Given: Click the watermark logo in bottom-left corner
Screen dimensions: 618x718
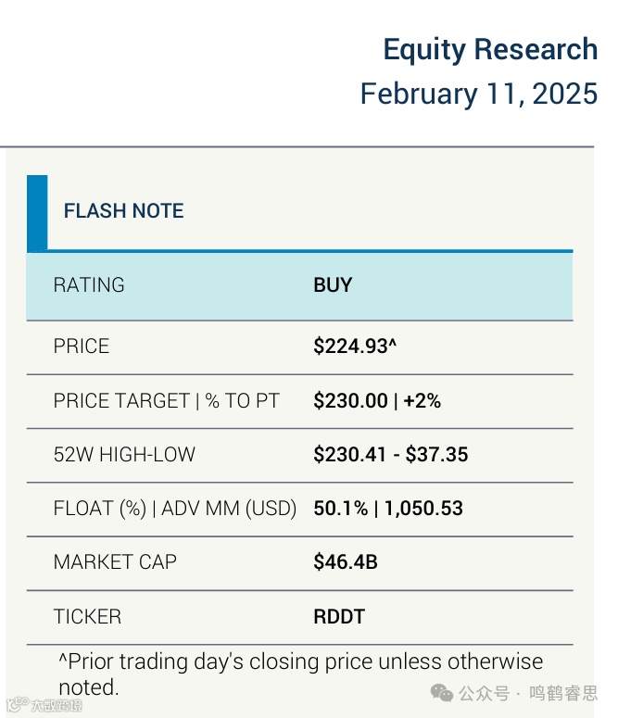Looking at the screenshot, I should pyautogui.click(x=43, y=706).
